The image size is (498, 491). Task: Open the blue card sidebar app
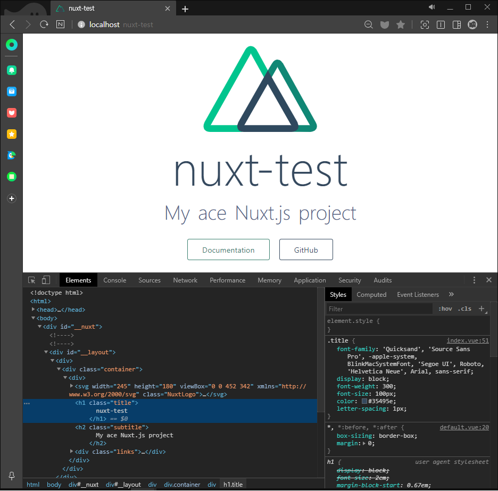coord(12,91)
